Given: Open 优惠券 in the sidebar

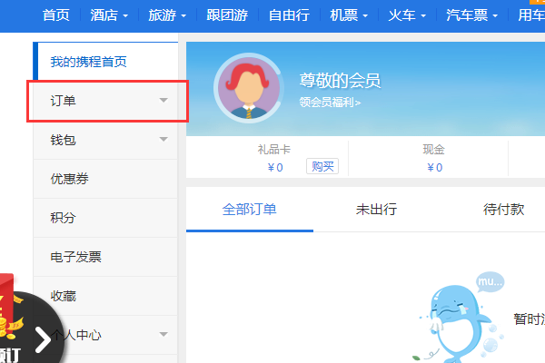Looking at the screenshot, I should pyautogui.click(x=105, y=179).
